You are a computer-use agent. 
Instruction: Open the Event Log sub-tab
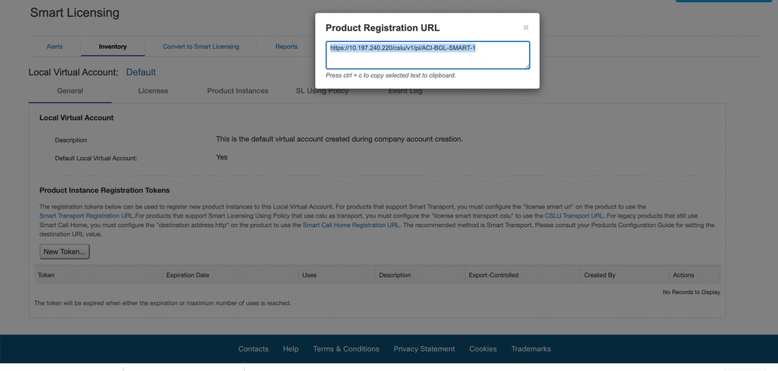pyautogui.click(x=405, y=91)
